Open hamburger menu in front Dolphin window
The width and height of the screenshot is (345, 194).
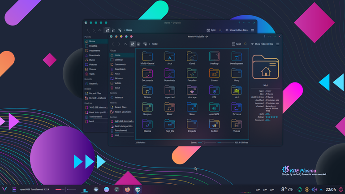(x=278, y=44)
